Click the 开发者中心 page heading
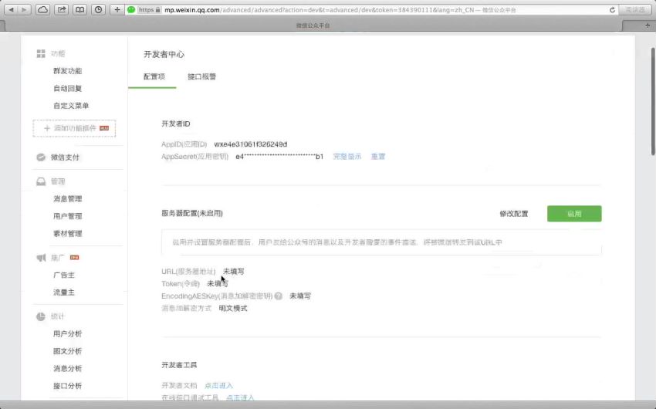Screen dimensions: 656x409 pos(164,55)
